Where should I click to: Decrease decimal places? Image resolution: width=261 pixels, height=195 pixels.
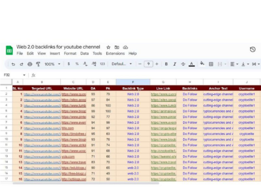[85, 64]
